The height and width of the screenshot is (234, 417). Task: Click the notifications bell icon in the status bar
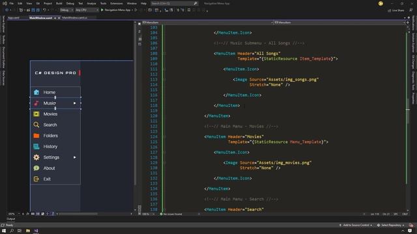411,226
